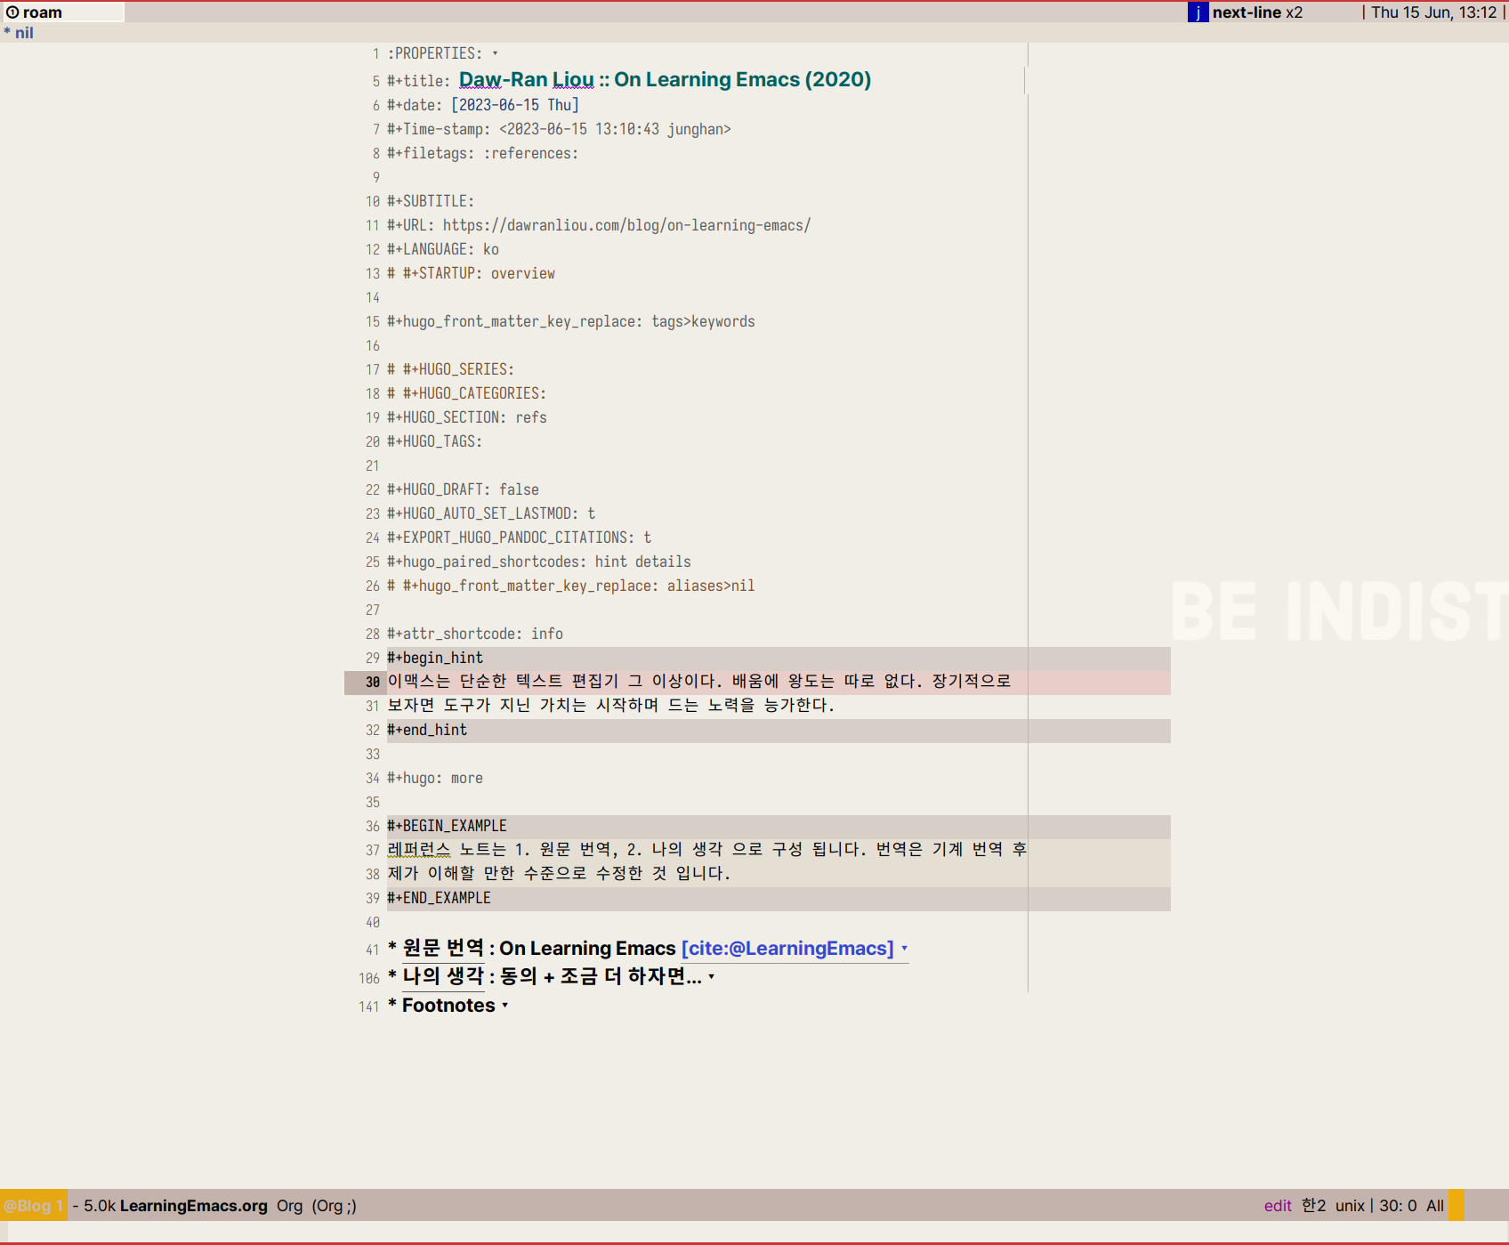1509x1245 pixels.
Task: Click the 'edit' state indicator in modeline
Action: 1278,1206
